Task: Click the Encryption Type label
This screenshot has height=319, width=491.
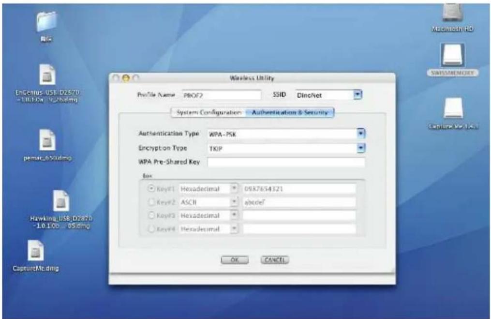Action: (x=163, y=148)
